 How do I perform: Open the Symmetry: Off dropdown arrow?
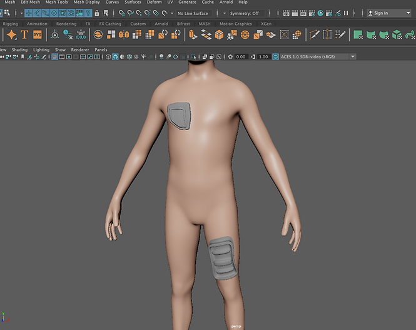tap(225, 13)
